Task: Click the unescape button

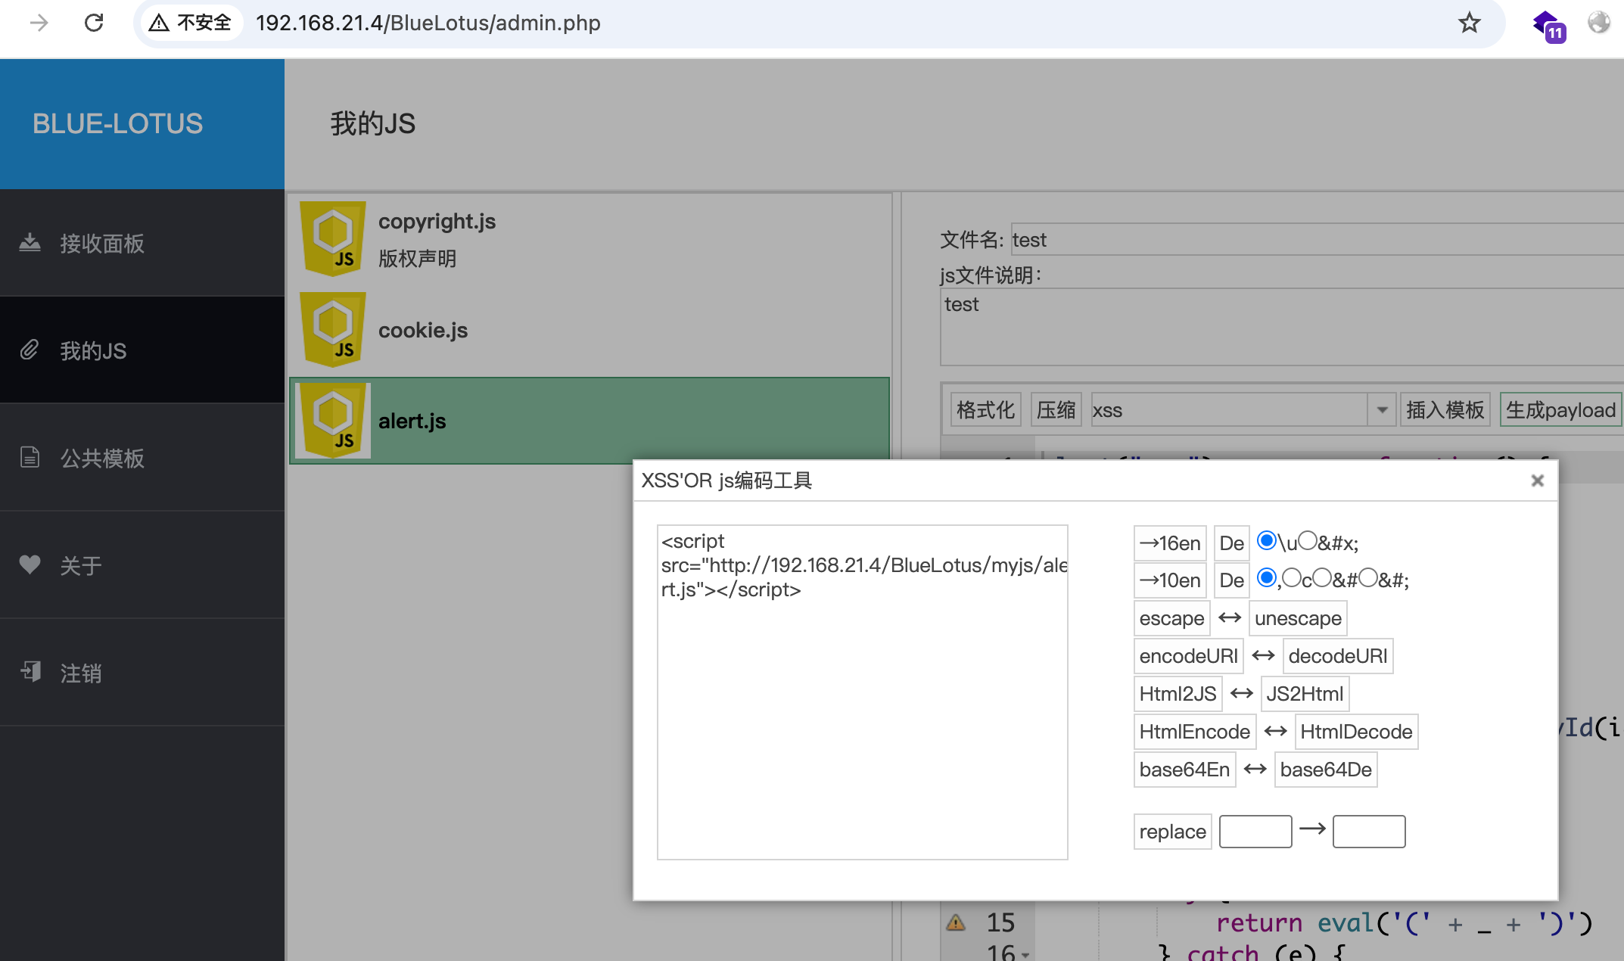Action: click(1298, 617)
